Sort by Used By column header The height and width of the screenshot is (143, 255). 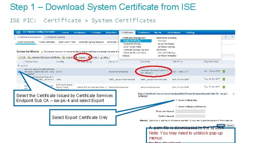(60, 61)
